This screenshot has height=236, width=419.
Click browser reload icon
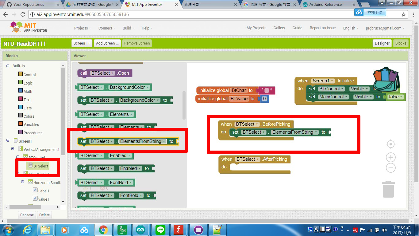click(x=22, y=14)
